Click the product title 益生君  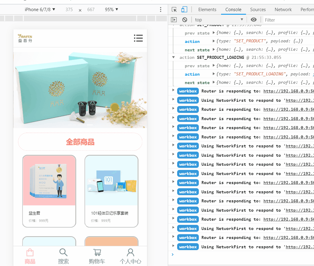(x=34, y=213)
